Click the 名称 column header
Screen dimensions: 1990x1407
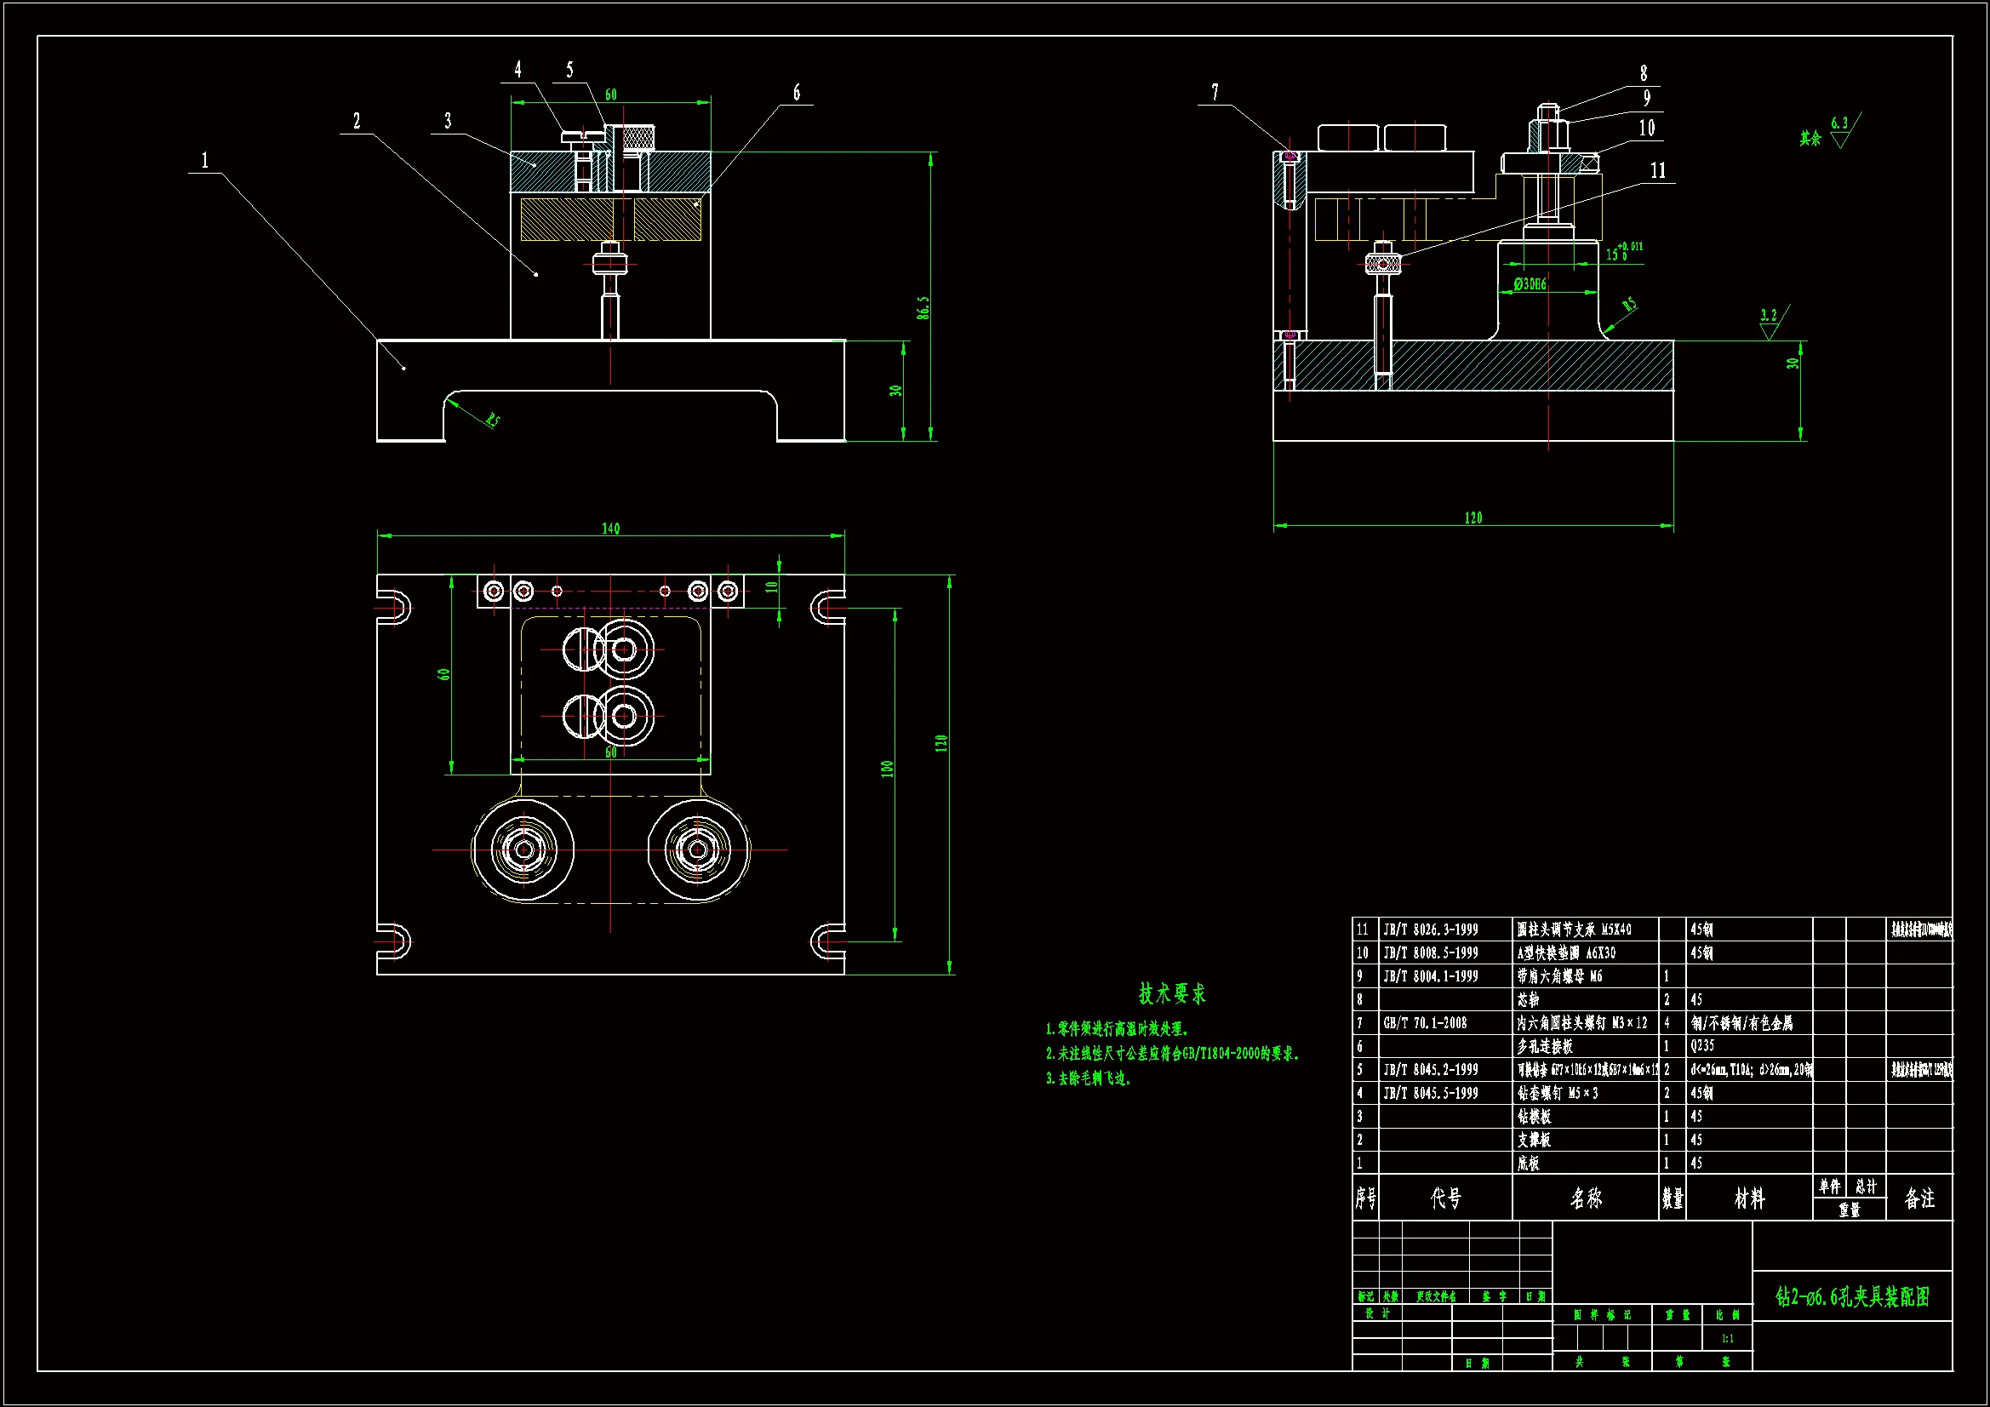pyautogui.click(x=1585, y=1198)
